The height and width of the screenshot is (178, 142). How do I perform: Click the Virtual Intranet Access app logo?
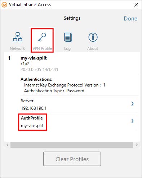4,5
